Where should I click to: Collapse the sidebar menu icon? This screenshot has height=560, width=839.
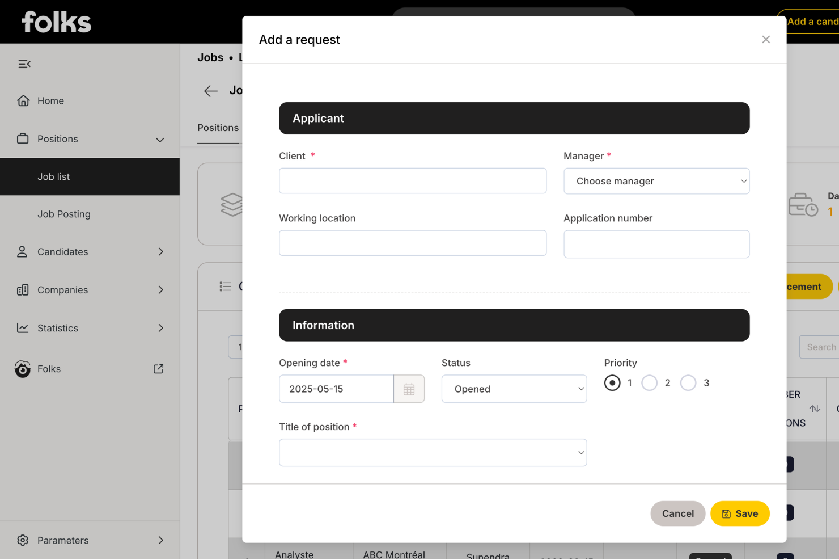coord(24,64)
